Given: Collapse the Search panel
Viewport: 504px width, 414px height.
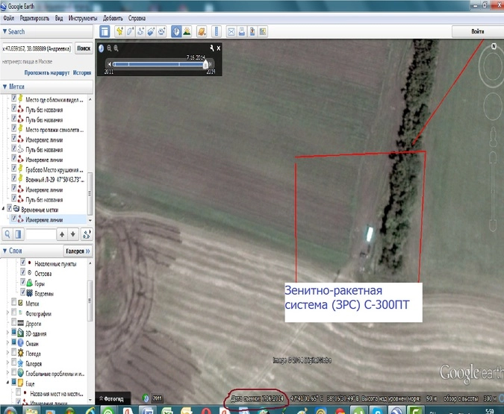Looking at the screenshot, I should tap(4, 31).
